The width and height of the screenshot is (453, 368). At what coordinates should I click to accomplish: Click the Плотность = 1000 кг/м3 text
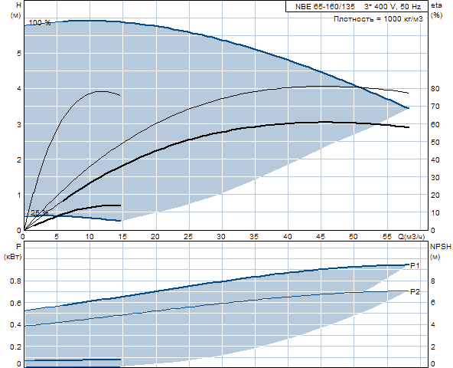pyautogui.click(x=378, y=19)
